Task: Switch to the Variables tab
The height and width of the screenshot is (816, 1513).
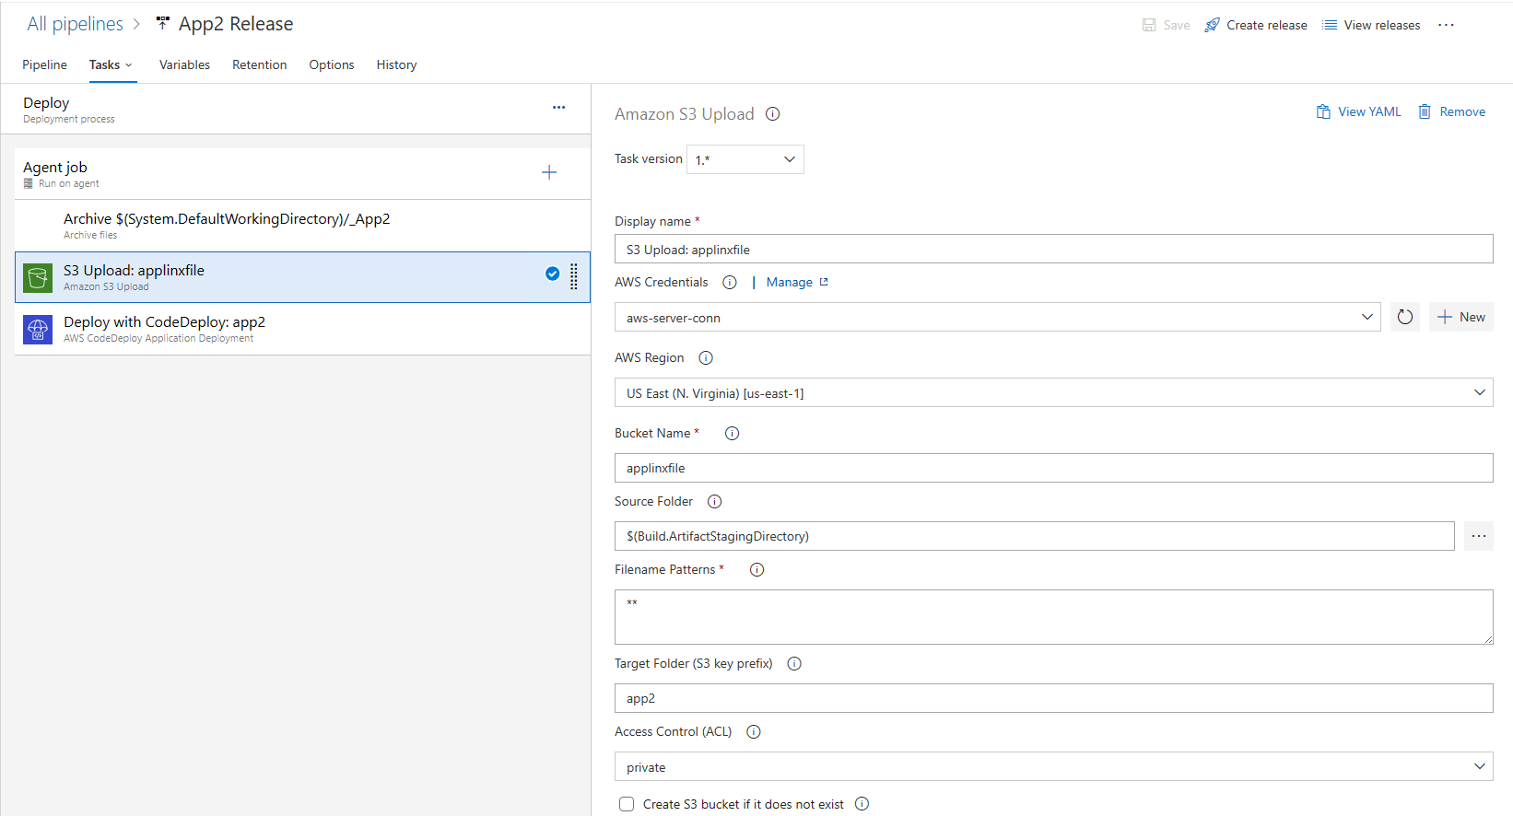Action: click(184, 64)
